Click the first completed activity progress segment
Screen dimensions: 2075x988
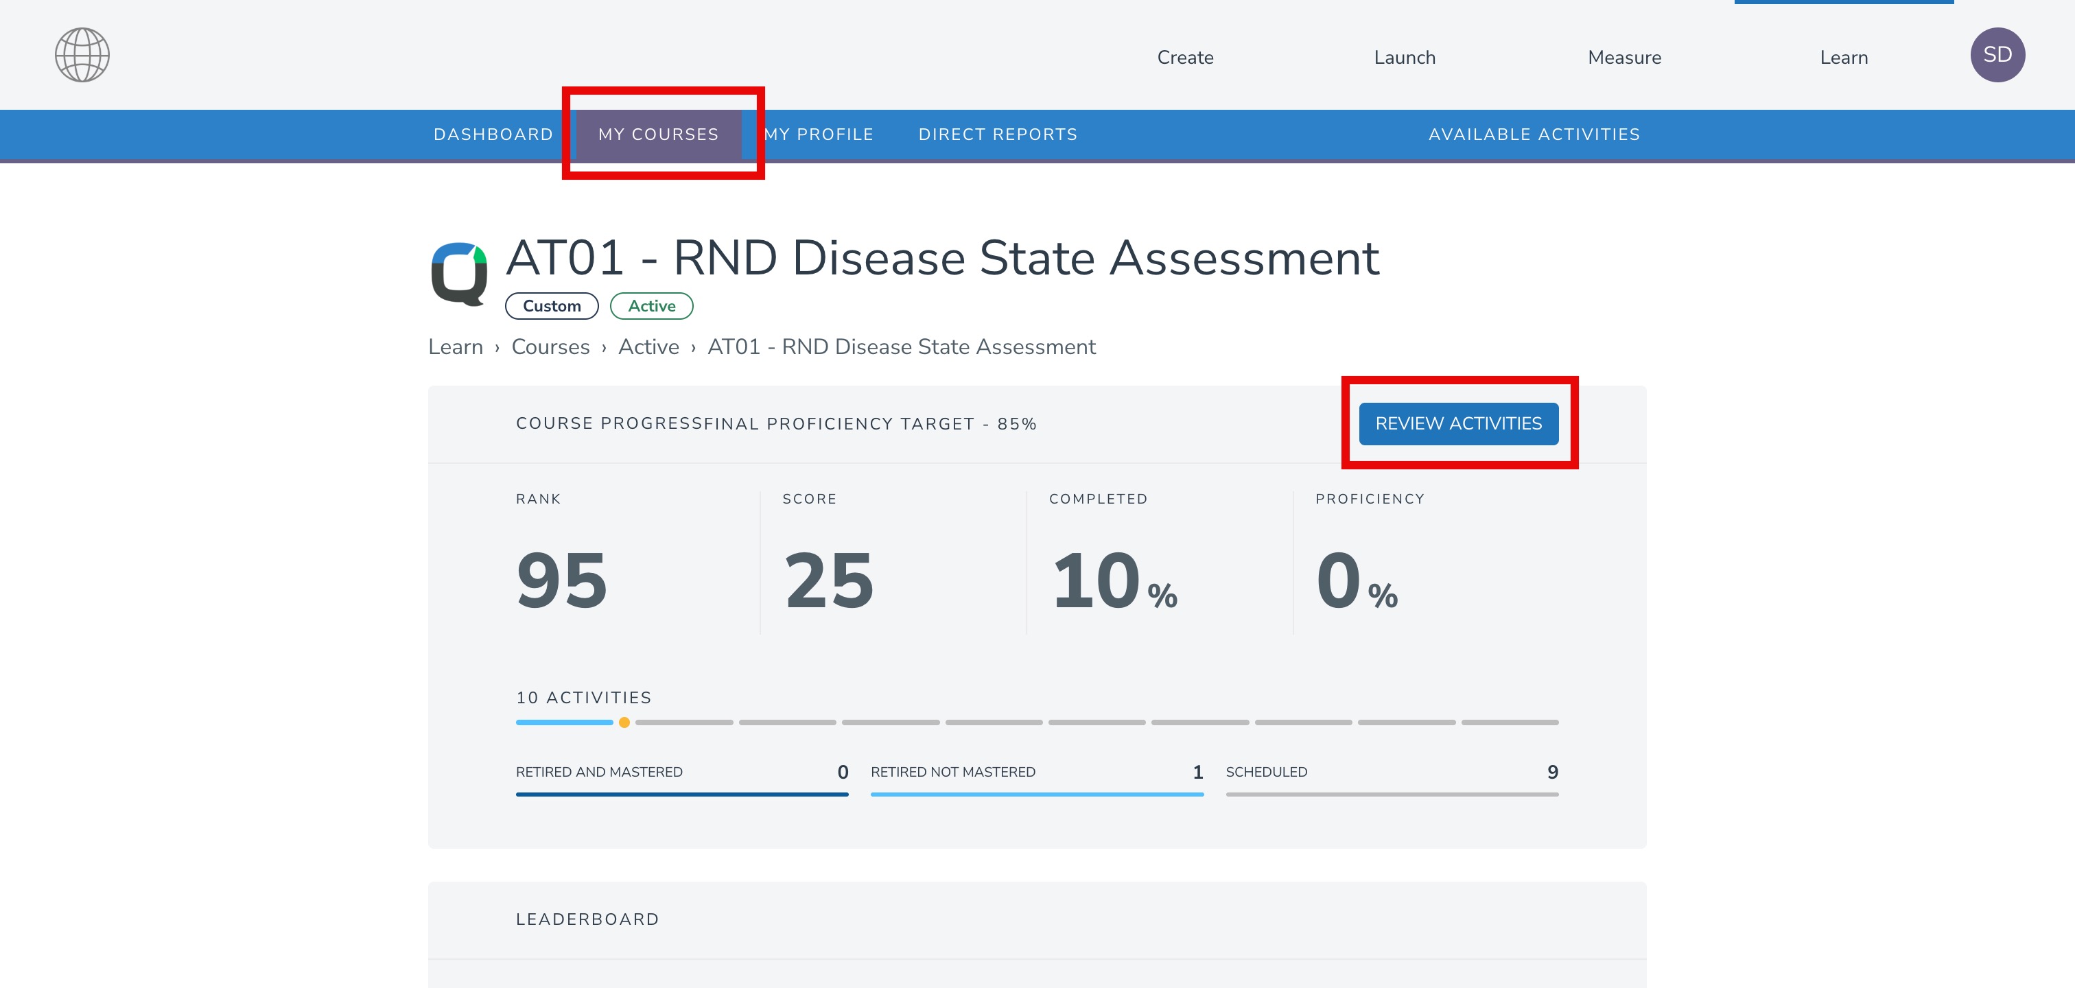click(x=564, y=722)
